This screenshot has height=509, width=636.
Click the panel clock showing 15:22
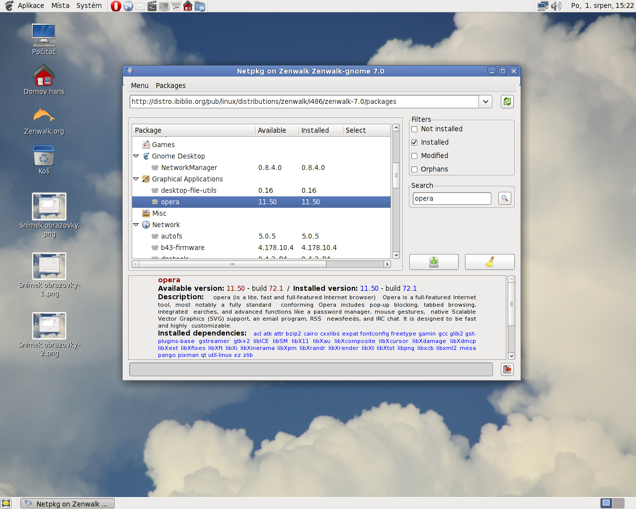tap(602, 6)
